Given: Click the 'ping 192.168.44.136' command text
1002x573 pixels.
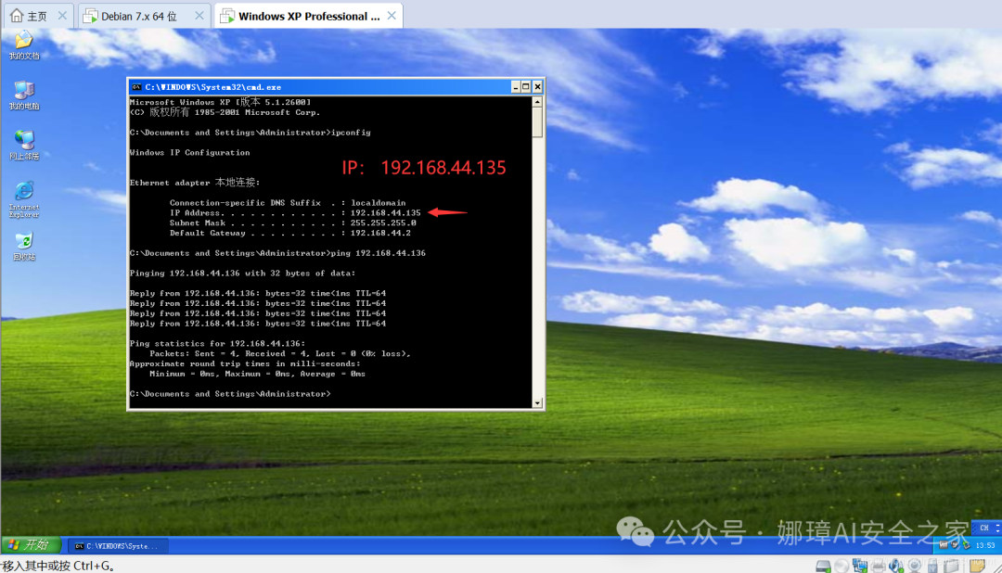Looking at the screenshot, I should [379, 253].
